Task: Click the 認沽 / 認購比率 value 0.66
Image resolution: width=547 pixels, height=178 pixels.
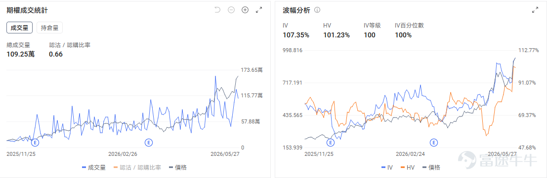Action: pyautogui.click(x=56, y=54)
